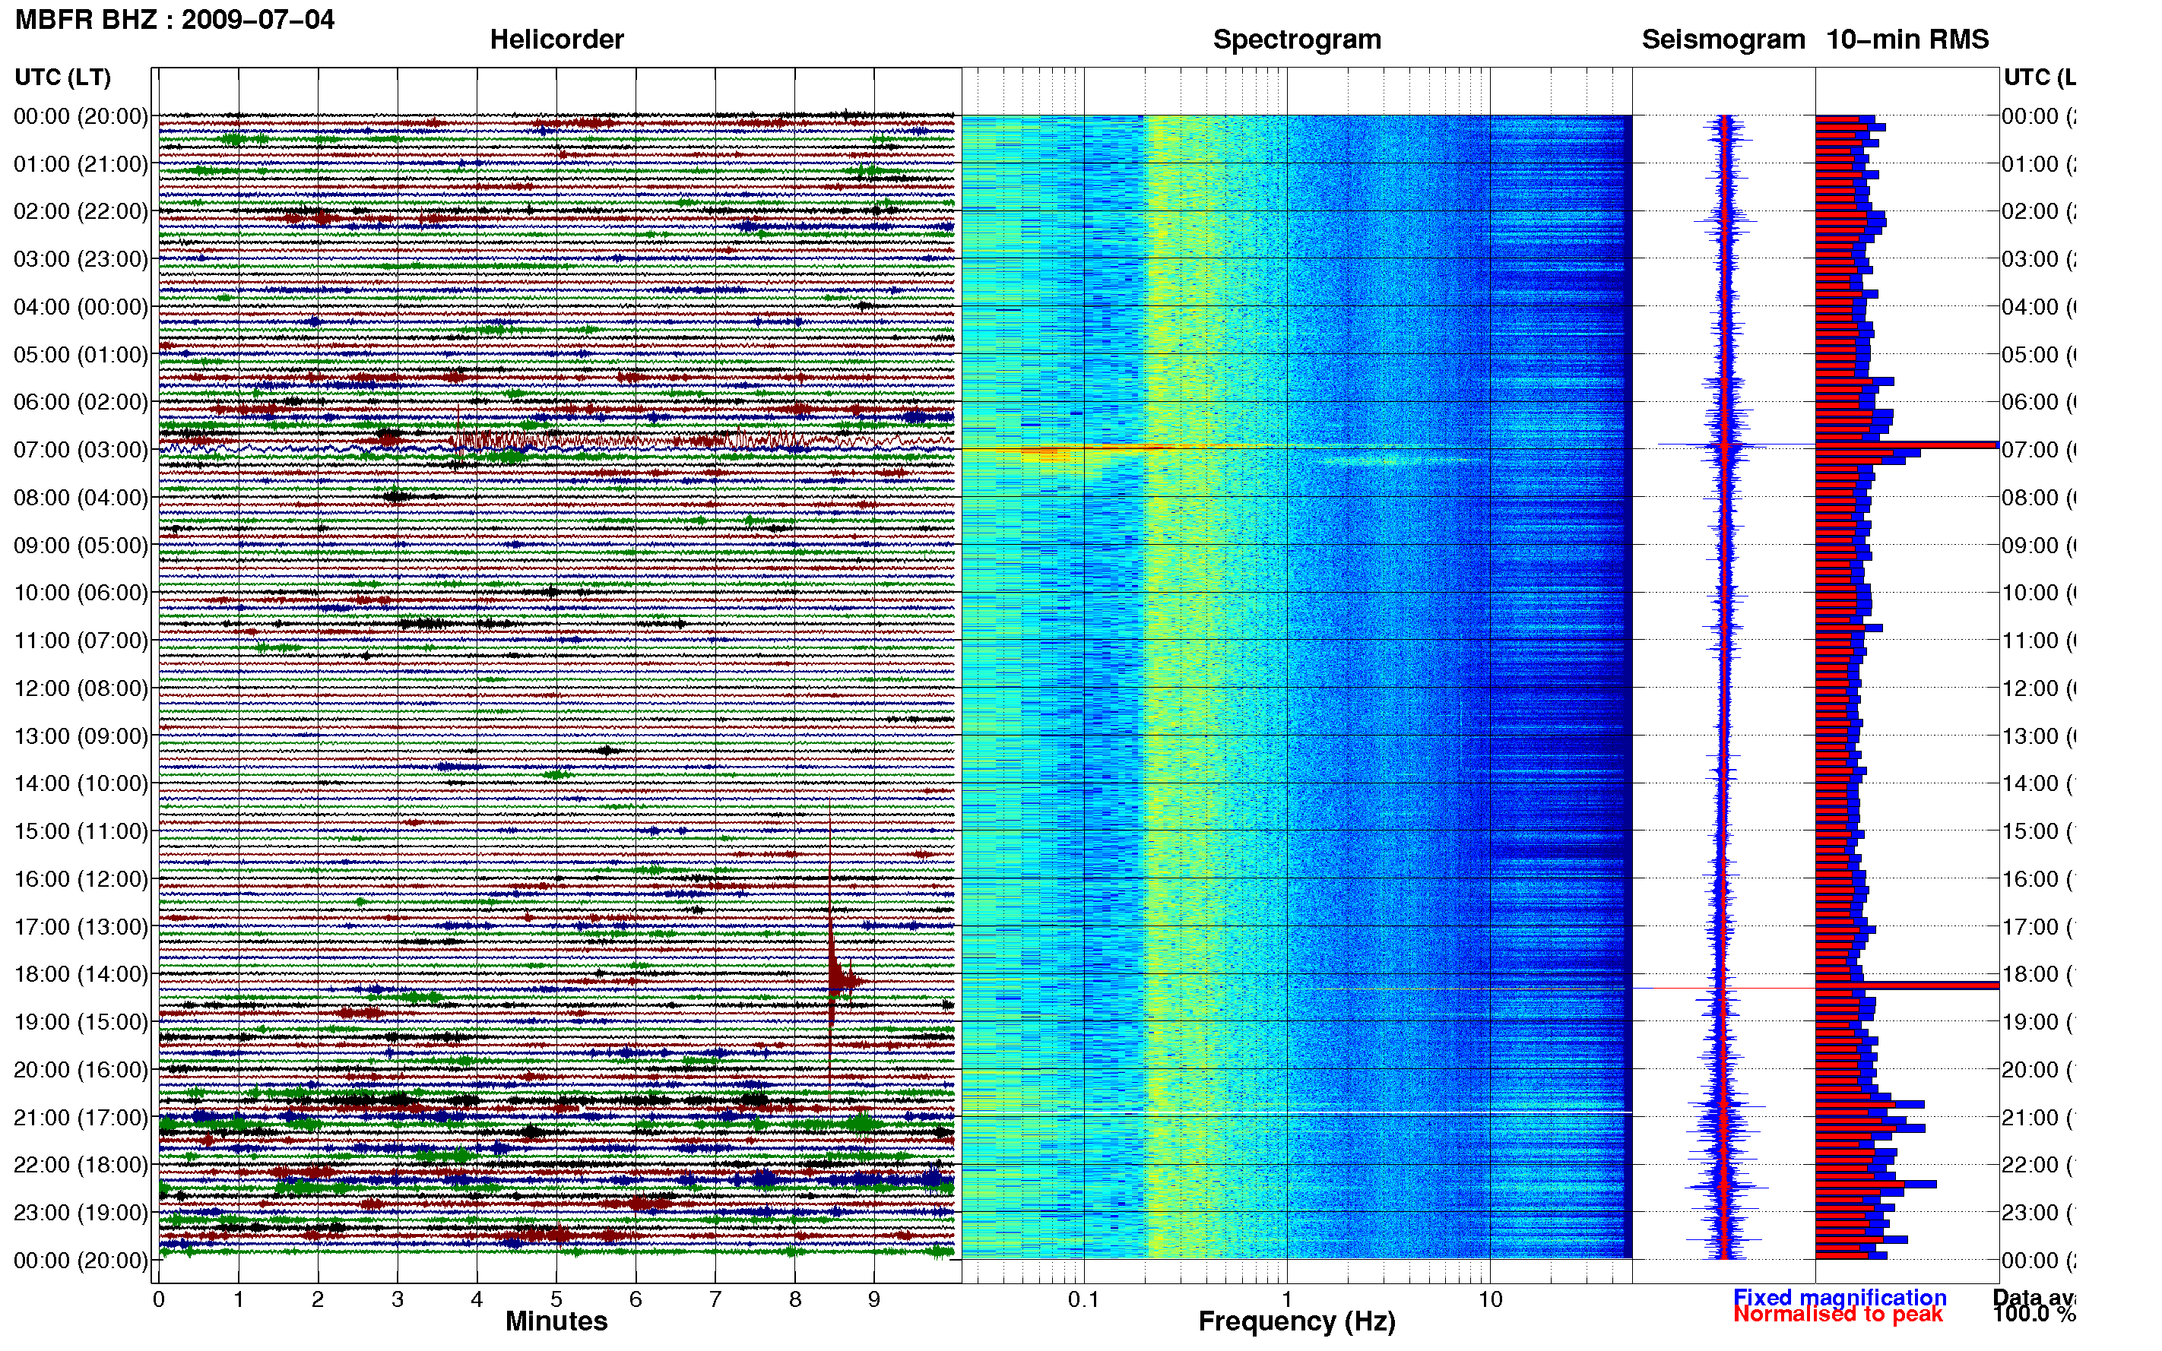This screenshot has height=1351, width=2162.
Task: Click the left-axis time label '12:00 (08:00)'
Action: pyautogui.click(x=81, y=688)
